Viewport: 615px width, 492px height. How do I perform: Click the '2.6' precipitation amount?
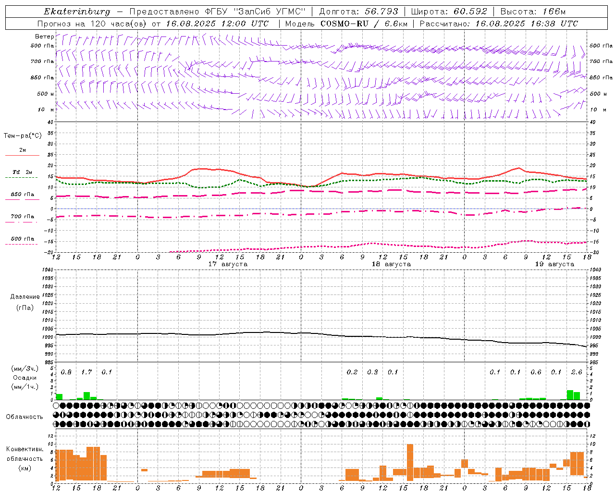click(577, 372)
